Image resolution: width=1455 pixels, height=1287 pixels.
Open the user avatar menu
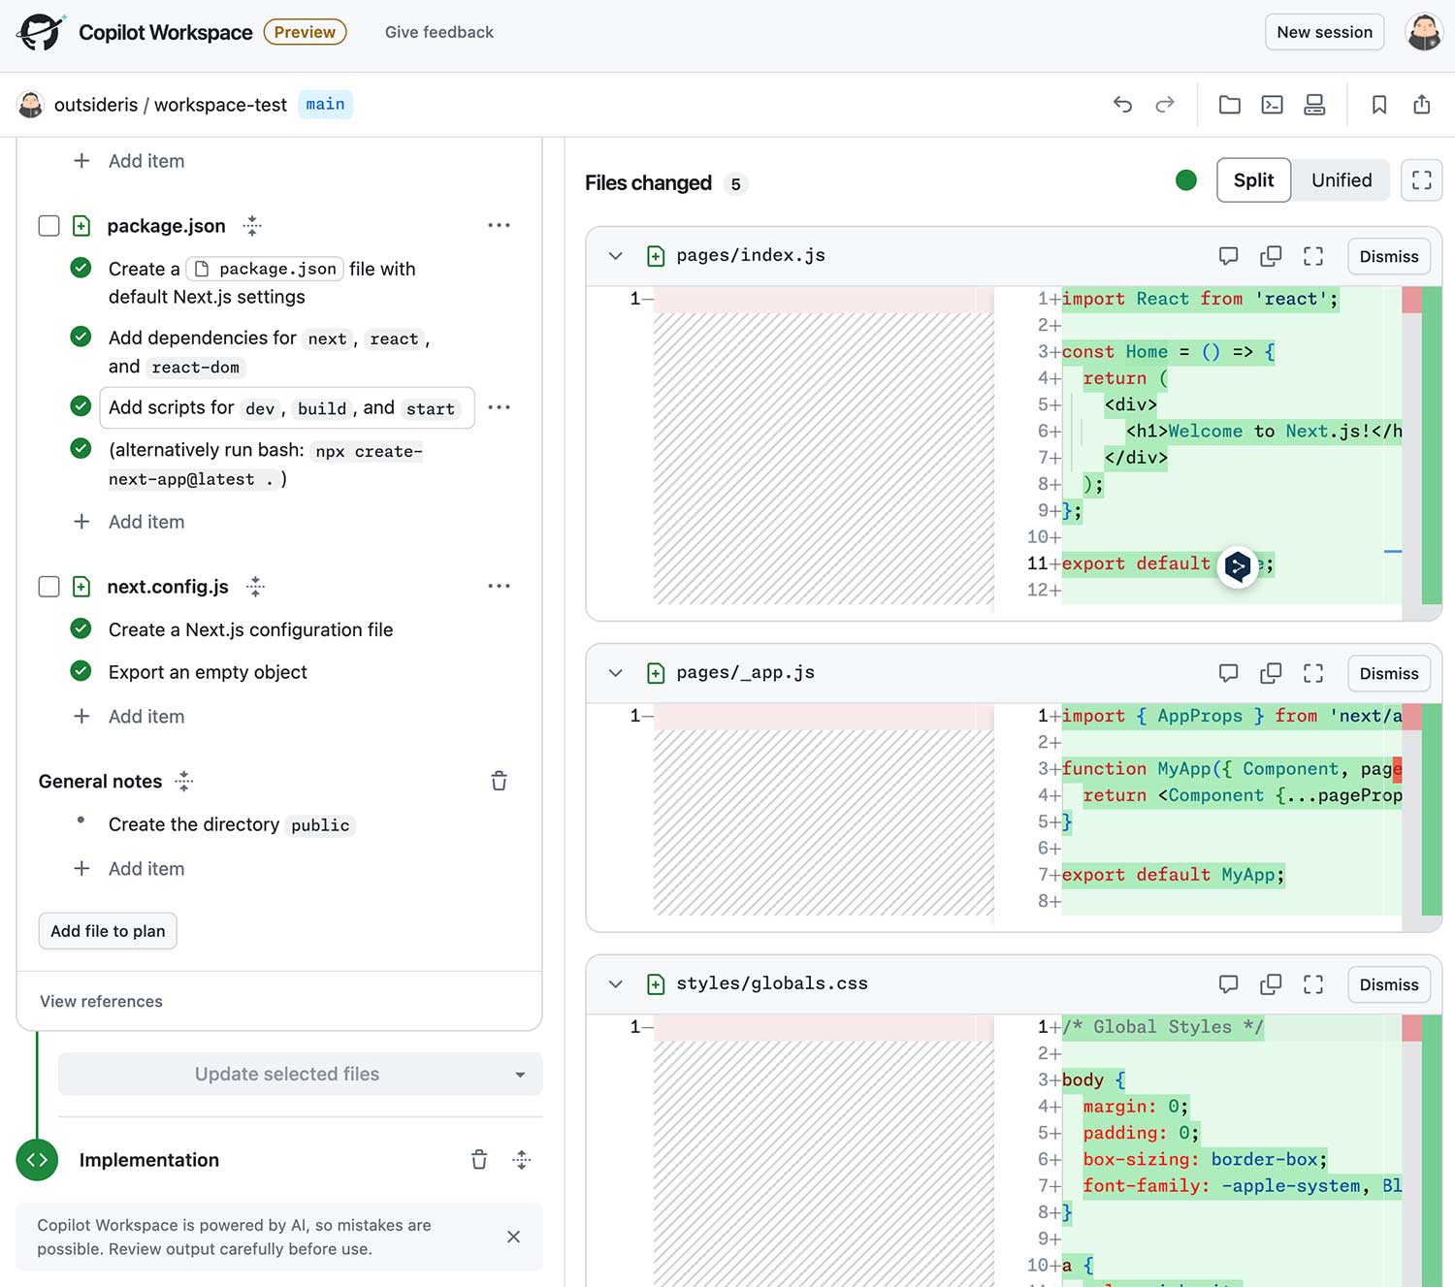[x=1424, y=32]
